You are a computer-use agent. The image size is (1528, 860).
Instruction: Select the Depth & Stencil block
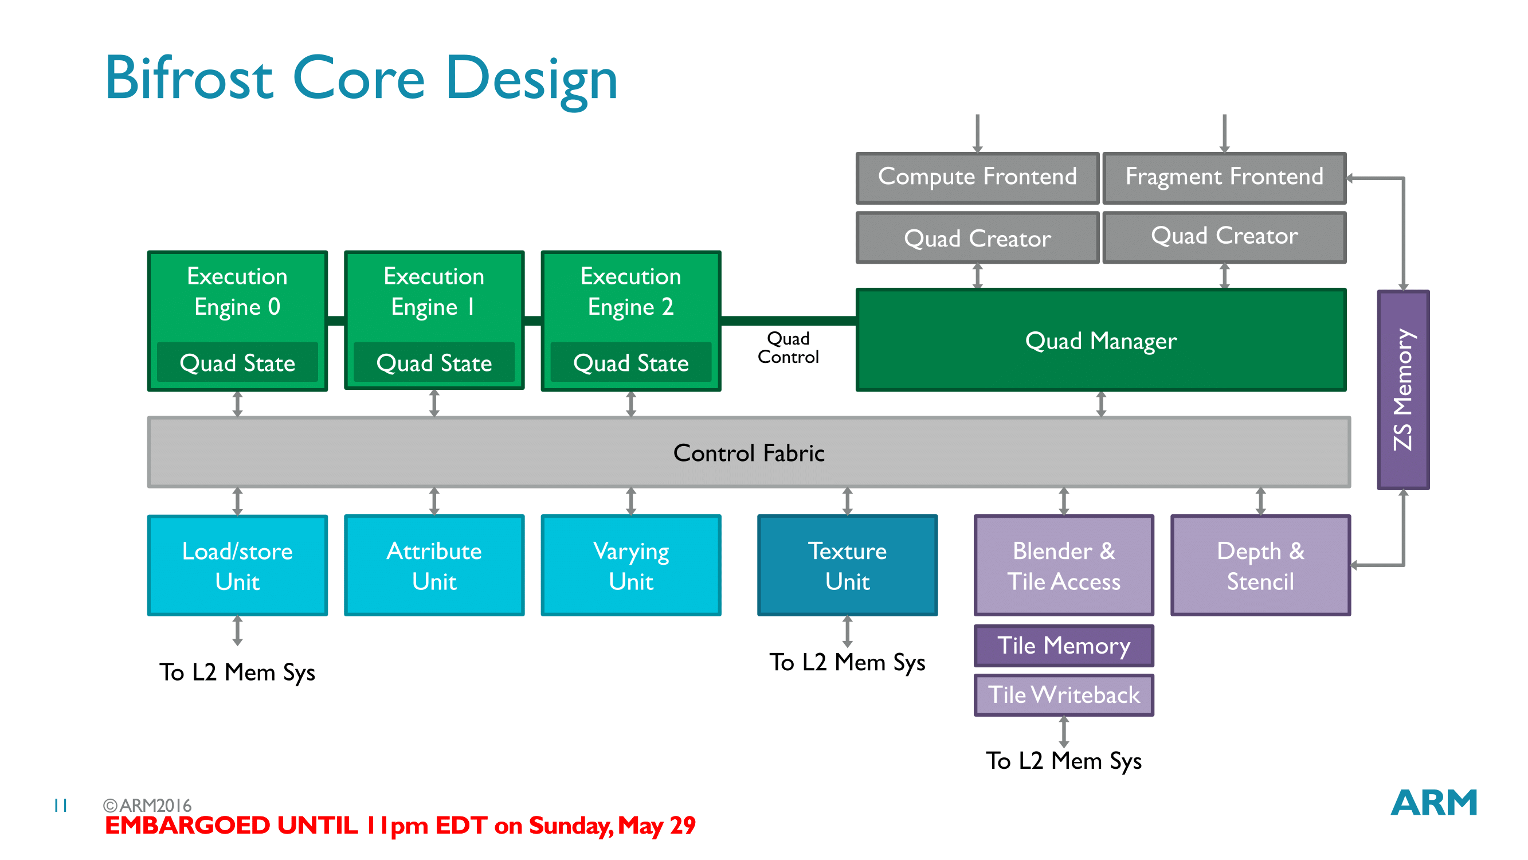point(1260,565)
